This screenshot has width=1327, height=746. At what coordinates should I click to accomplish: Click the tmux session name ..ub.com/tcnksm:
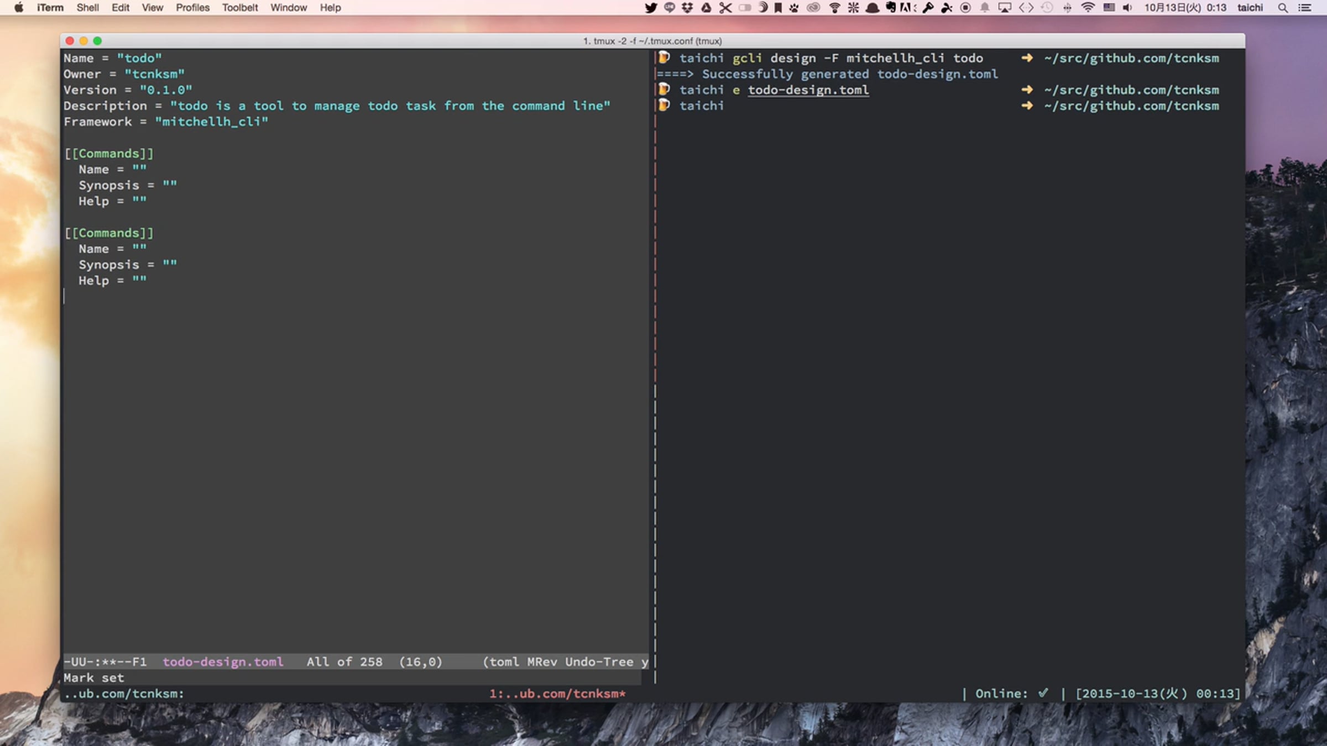tap(124, 694)
